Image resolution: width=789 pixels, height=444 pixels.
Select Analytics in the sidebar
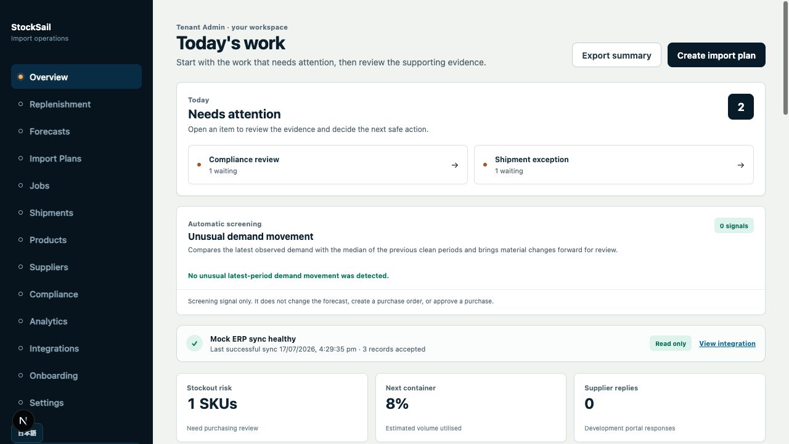(76, 321)
